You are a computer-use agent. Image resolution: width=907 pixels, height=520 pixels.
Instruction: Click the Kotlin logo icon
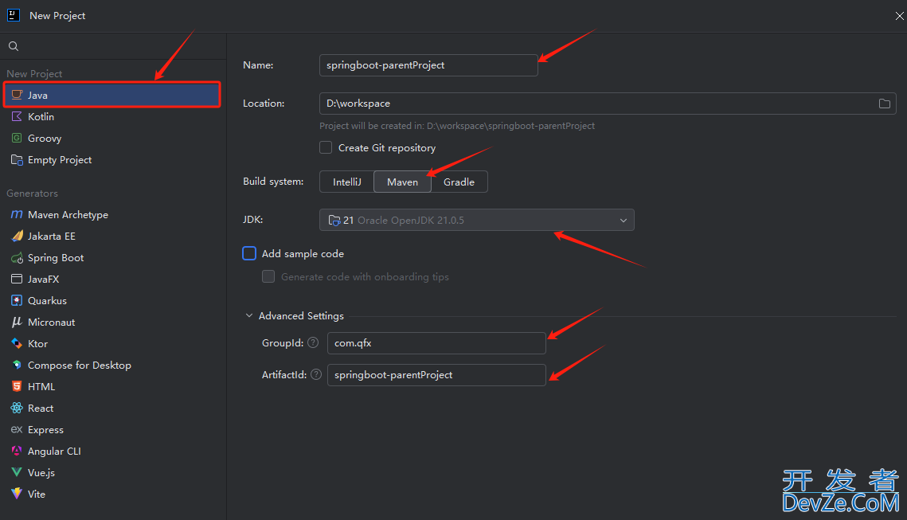point(17,116)
